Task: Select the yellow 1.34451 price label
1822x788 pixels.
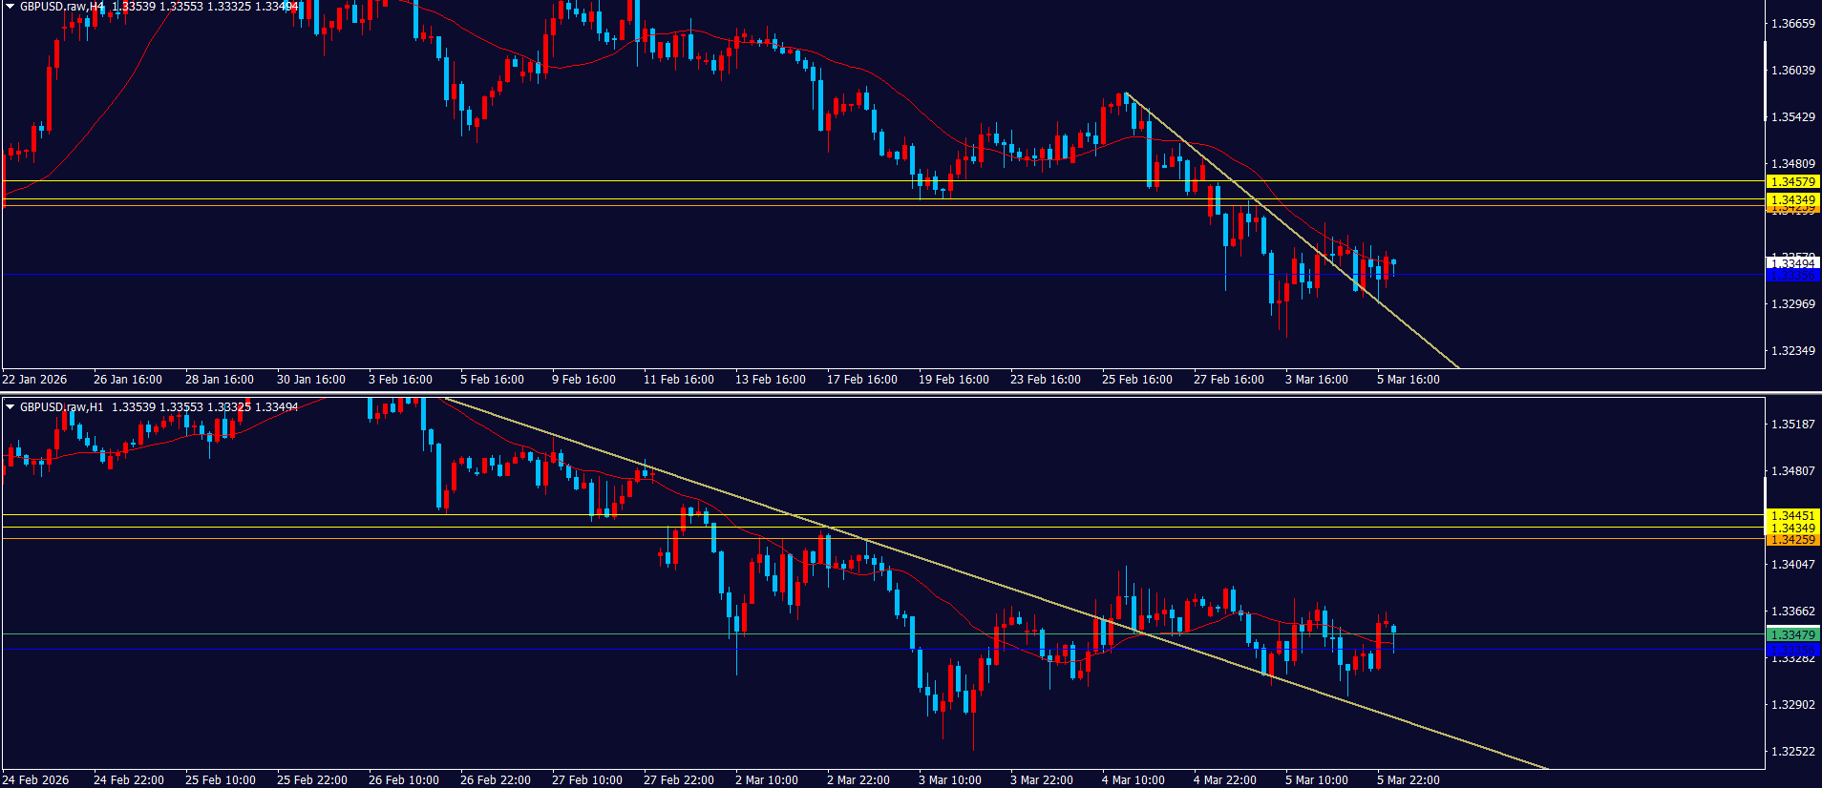Action: [1792, 515]
